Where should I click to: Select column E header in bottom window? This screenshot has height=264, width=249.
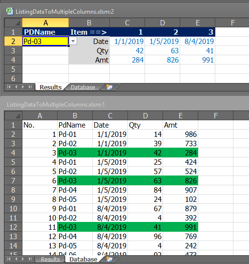[181, 116]
